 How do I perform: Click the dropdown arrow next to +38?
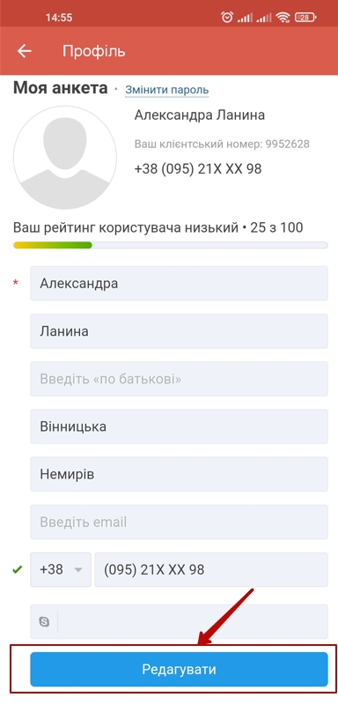(78, 570)
